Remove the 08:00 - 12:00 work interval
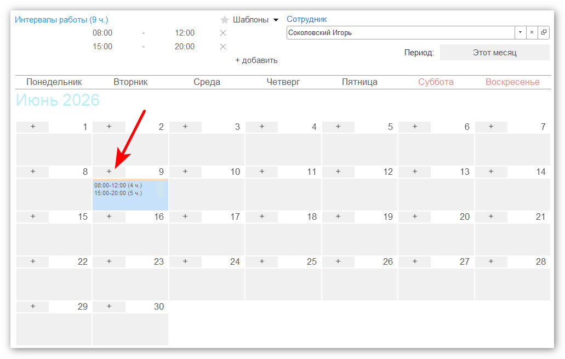 click(223, 33)
